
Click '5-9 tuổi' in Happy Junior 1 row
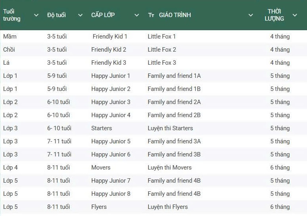57,76
